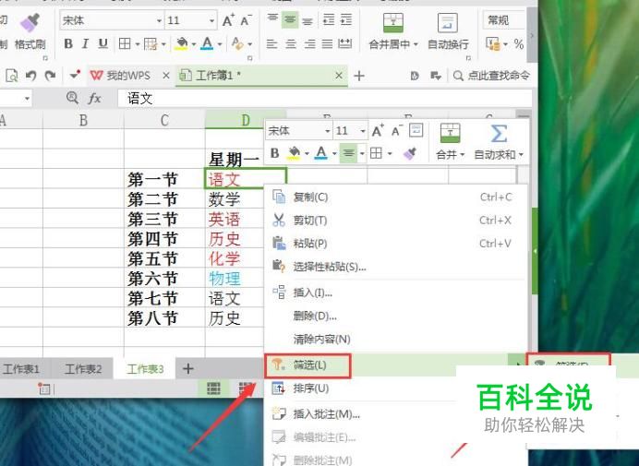Toggle Underline in the main ribbon
This screenshot has height=466, width=639.
click(x=102, y=43)
